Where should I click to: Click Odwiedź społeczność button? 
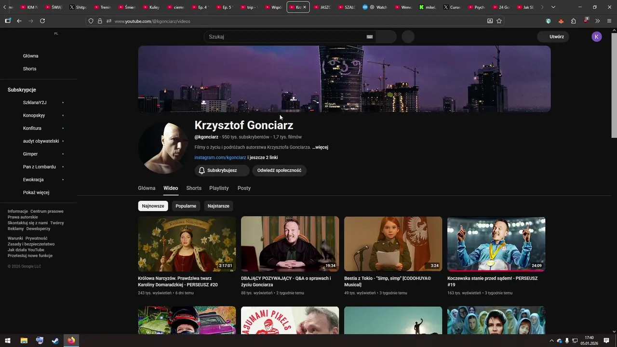pyautogui.click(x=279, y=171)
